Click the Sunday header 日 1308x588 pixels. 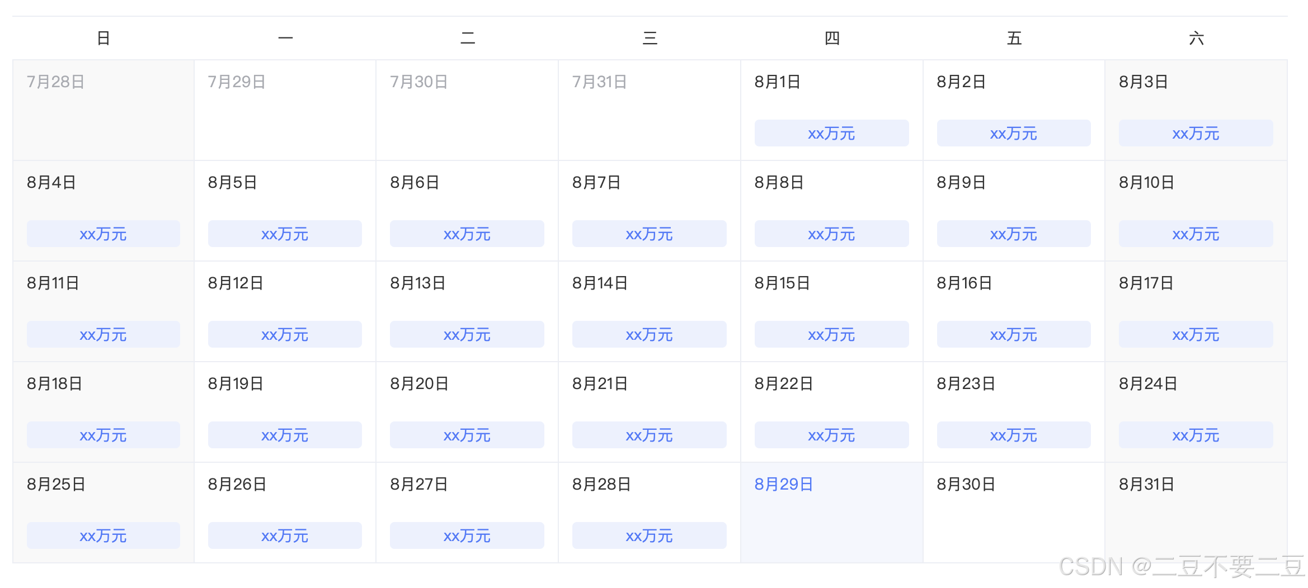(x=103, y=37)
